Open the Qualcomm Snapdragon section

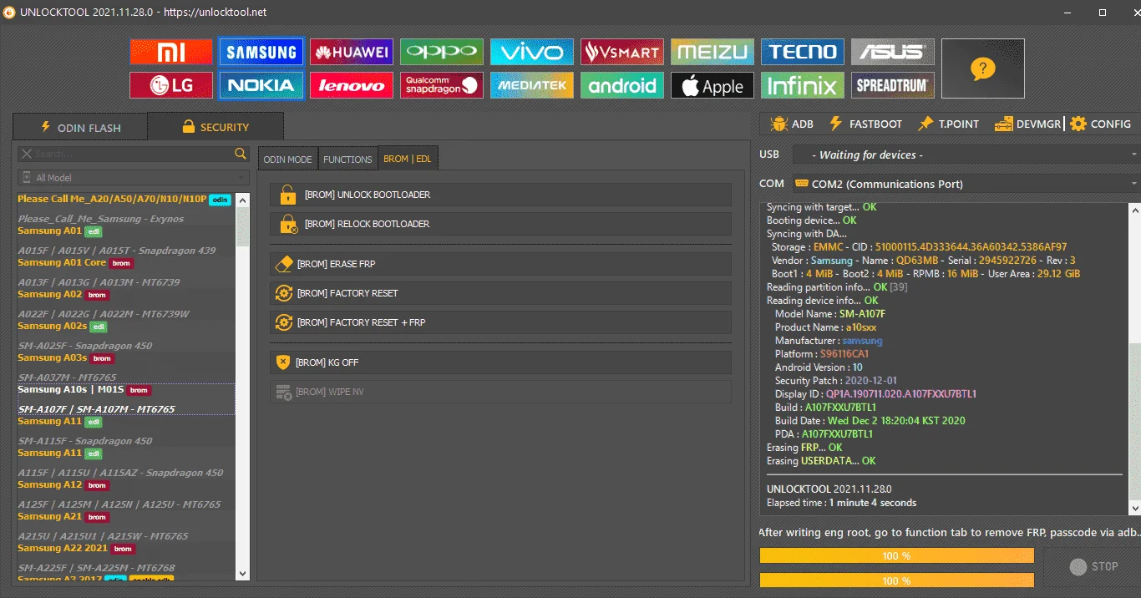tap(442, 85)
